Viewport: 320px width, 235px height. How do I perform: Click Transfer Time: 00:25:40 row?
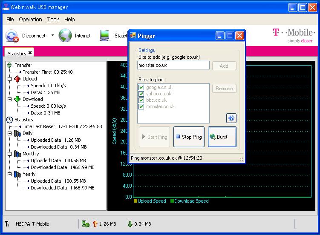click(48, 72)
